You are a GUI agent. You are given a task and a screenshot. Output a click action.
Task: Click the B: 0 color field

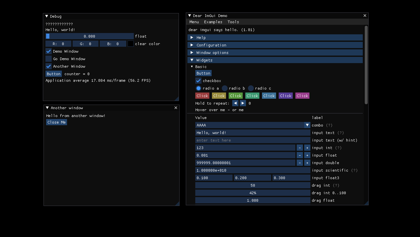(x=113, y=44)
